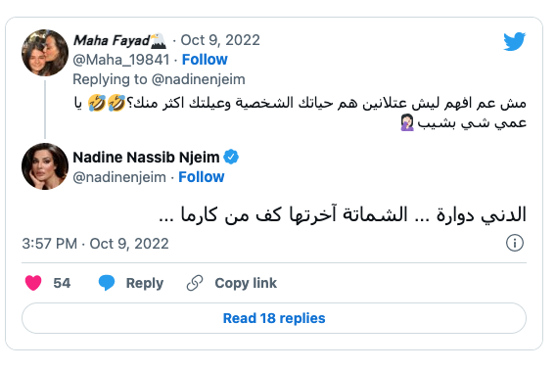Click Nadine's blue verified badge

(231, 157)
